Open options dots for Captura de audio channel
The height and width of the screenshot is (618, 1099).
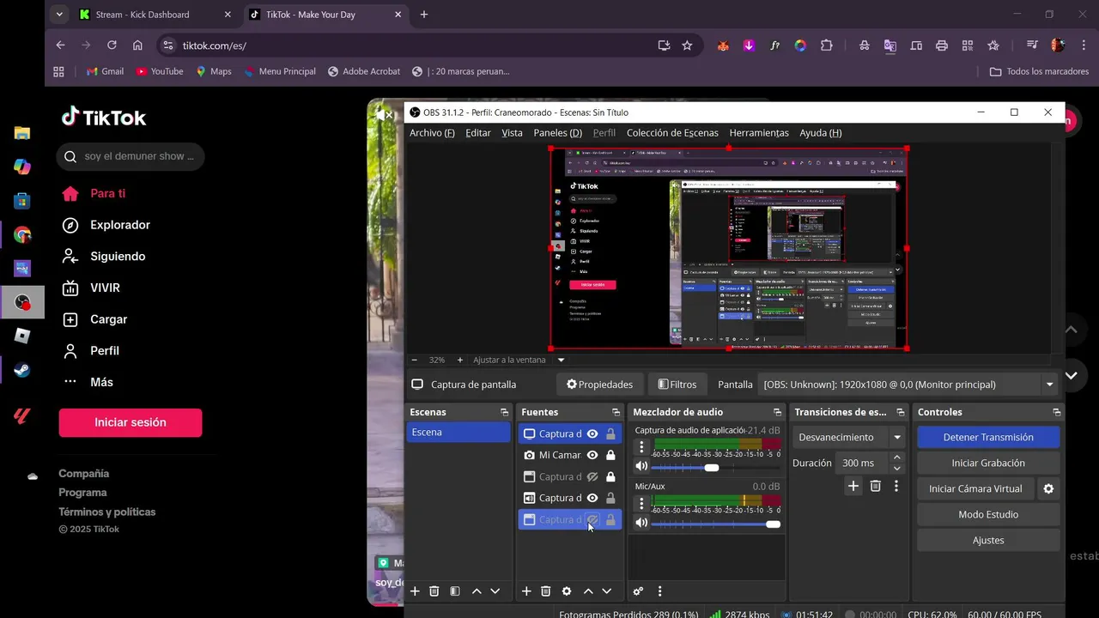641,447
